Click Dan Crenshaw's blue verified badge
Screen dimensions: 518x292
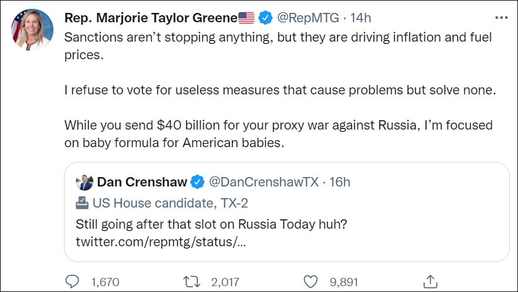coord(197,182)
